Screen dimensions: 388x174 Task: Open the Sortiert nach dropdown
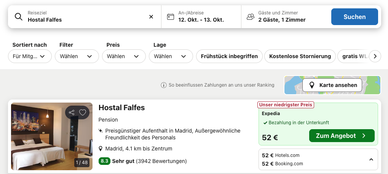tap(30, 56)
